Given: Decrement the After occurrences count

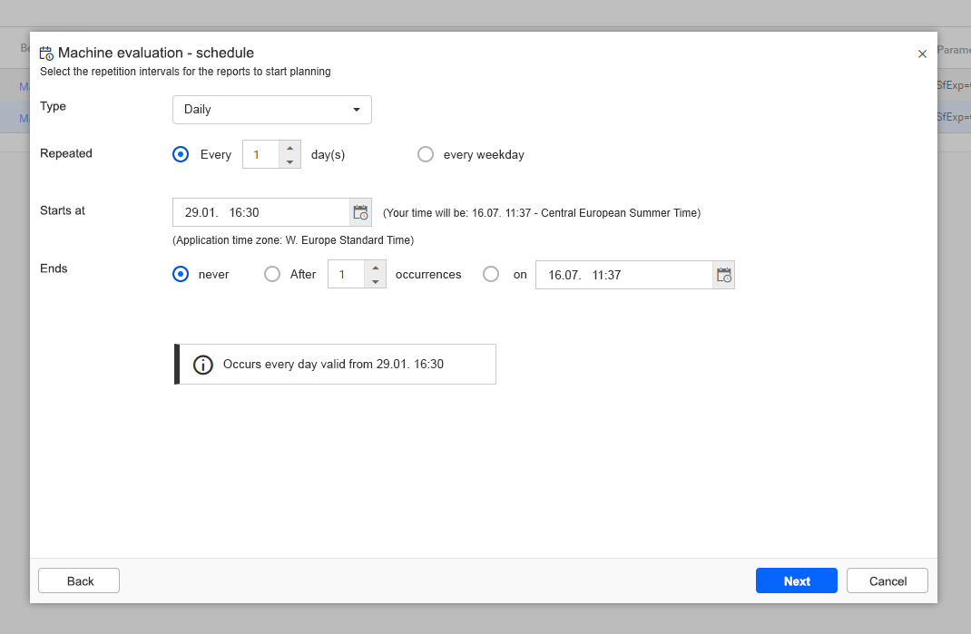Looking at the screenshot, I should pos(376,282).
